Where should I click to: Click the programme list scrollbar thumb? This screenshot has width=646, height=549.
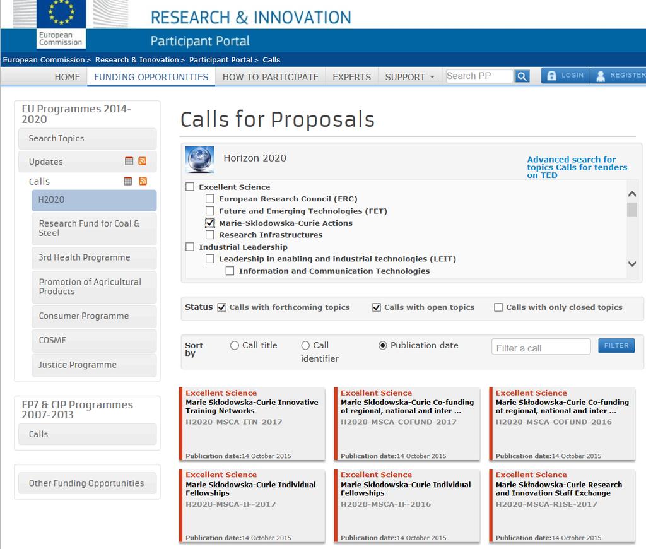(x=632, y=210)
